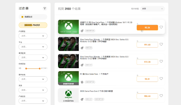Click the ¥72.28 price button
This screenshot has width=181, height=105.
click(x=147, y=62)
